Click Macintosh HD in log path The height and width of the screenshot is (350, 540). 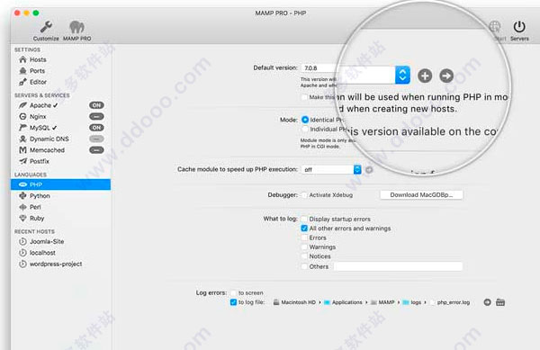(294, 302)
